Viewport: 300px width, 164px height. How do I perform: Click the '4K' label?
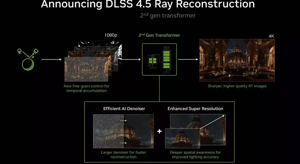[x=271, y=36]
